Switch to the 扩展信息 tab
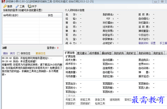 click(x=70, y=53)
